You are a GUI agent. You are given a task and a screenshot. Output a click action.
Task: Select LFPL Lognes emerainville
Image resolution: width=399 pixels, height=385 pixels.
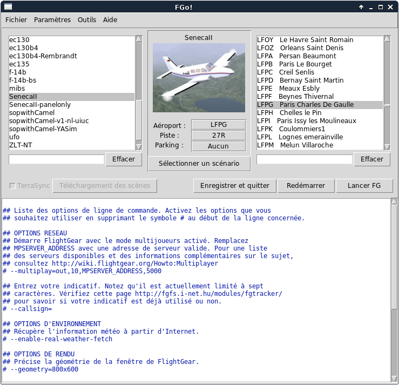(320, 137)
